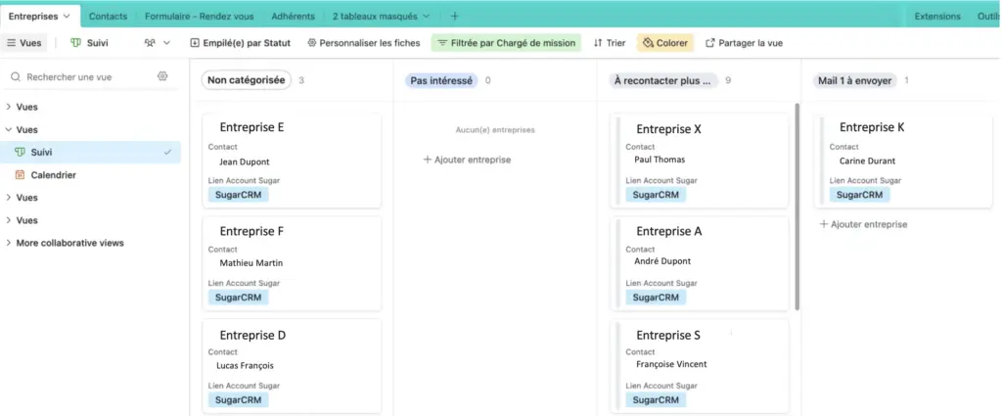The width and height of the screenshot is (1002, 416).
Task: Click the Mail 1 à envoyer column label
Action: pos(854,80)
